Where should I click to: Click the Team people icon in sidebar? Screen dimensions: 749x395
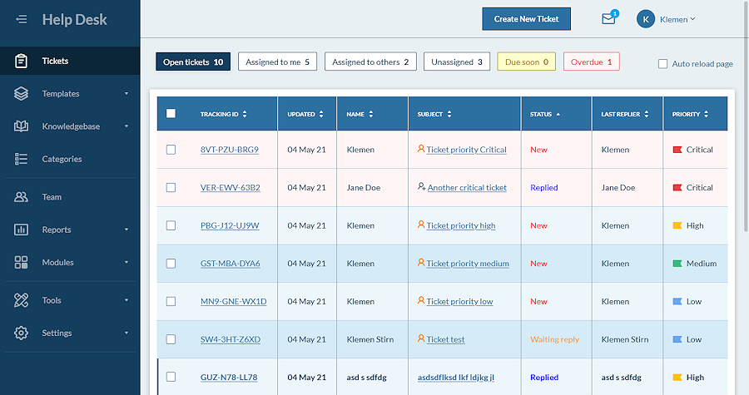click(x=22, y=197)
